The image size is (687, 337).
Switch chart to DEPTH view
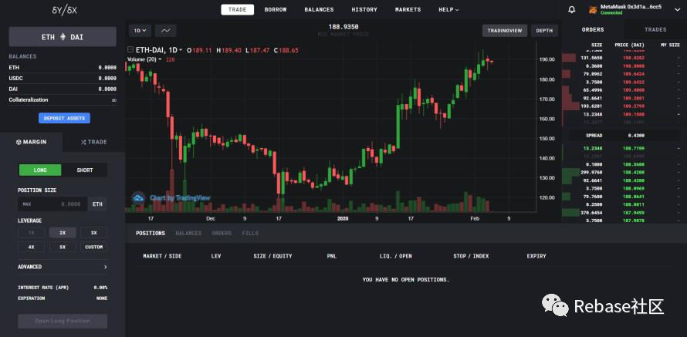coord(544,31)
